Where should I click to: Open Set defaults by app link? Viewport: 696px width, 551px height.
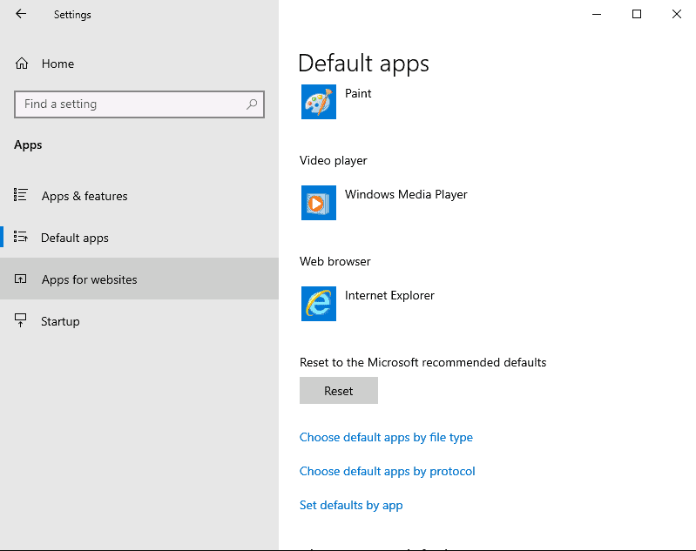351,506
